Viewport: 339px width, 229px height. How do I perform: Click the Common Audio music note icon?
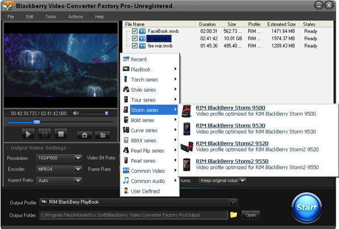126,181
